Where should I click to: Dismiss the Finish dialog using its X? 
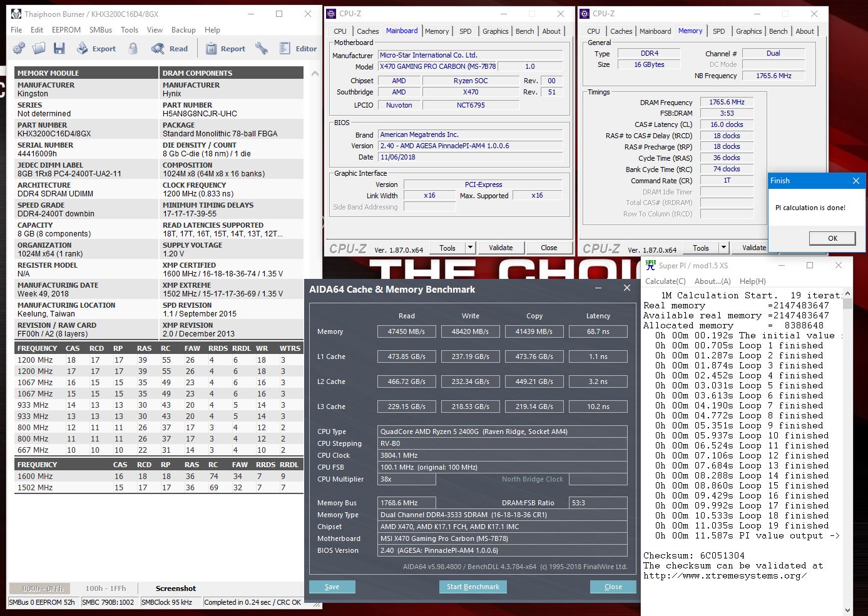855,181
